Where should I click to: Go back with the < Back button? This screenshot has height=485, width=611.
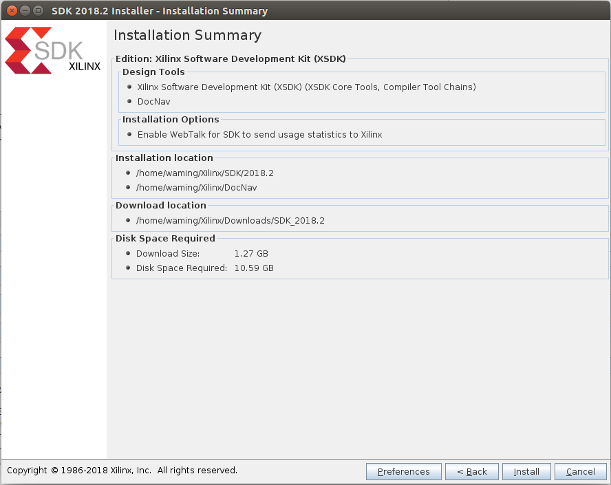point(472,471)
